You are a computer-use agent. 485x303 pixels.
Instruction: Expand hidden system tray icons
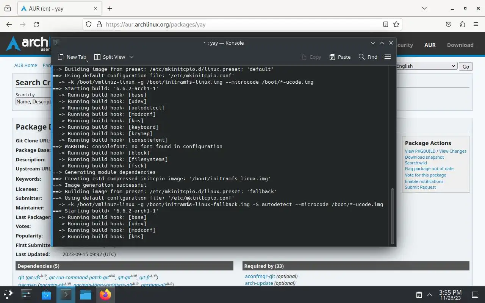coord(430,294)
